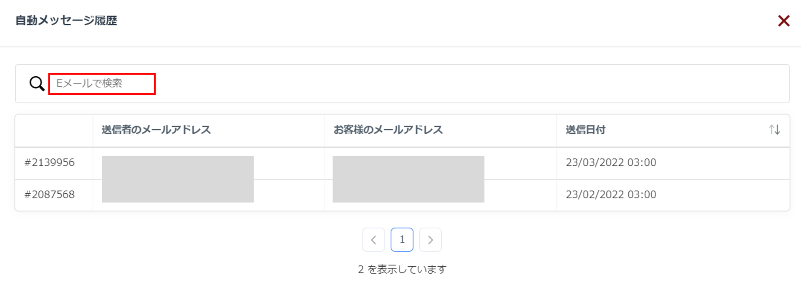Select message ID #2087568
This screenshot has height=290, width=801.
pos(50,195)
